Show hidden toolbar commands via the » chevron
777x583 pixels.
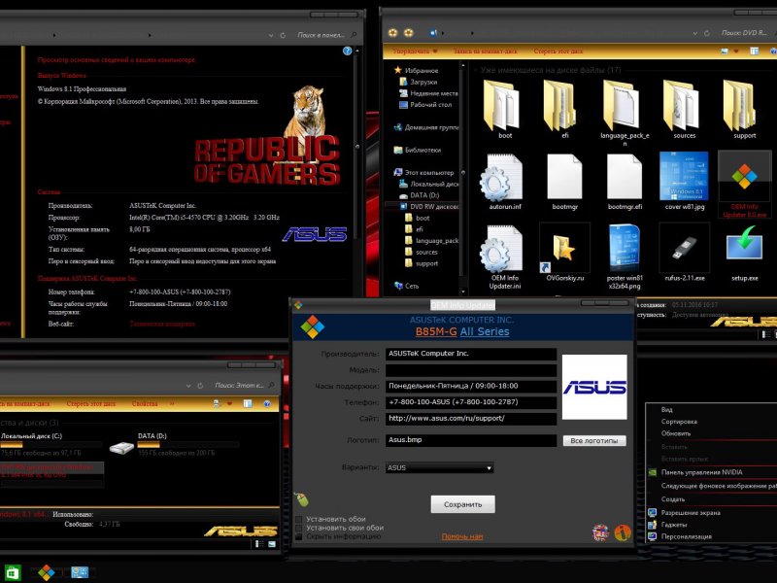coord(172,403)
